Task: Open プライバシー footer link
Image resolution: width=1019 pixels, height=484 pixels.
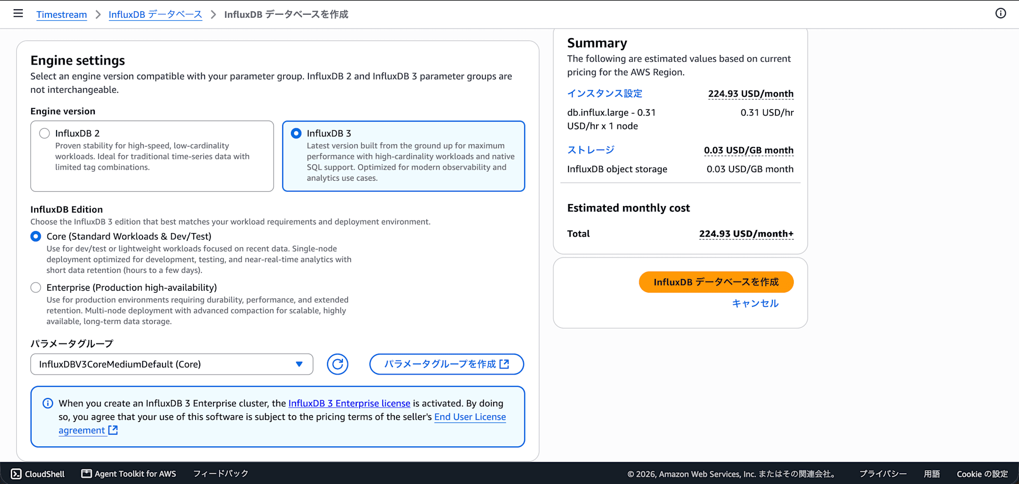Action: (x=883, y=474)
